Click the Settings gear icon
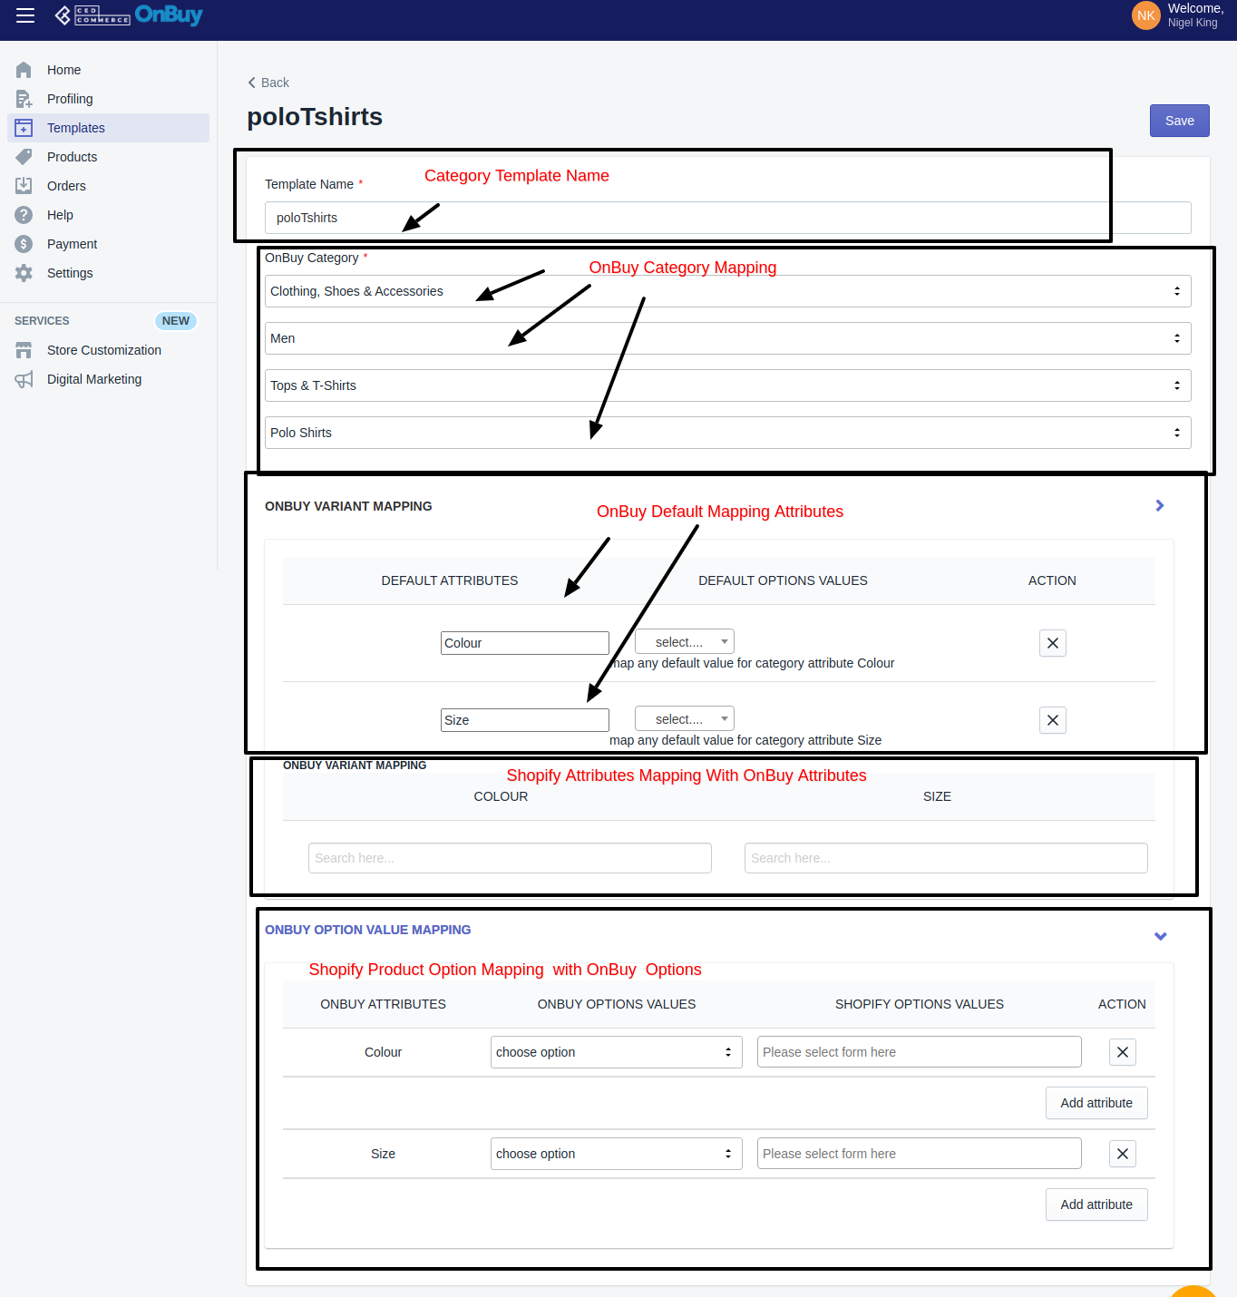 point(24,273)
